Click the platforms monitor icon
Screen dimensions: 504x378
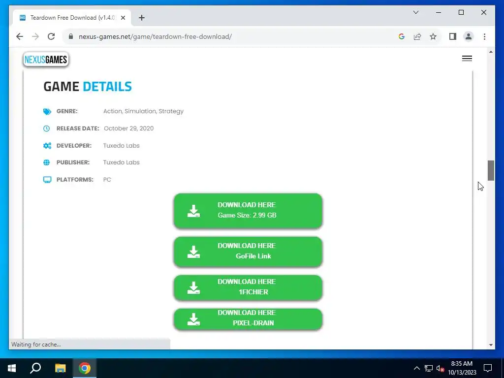47,180
